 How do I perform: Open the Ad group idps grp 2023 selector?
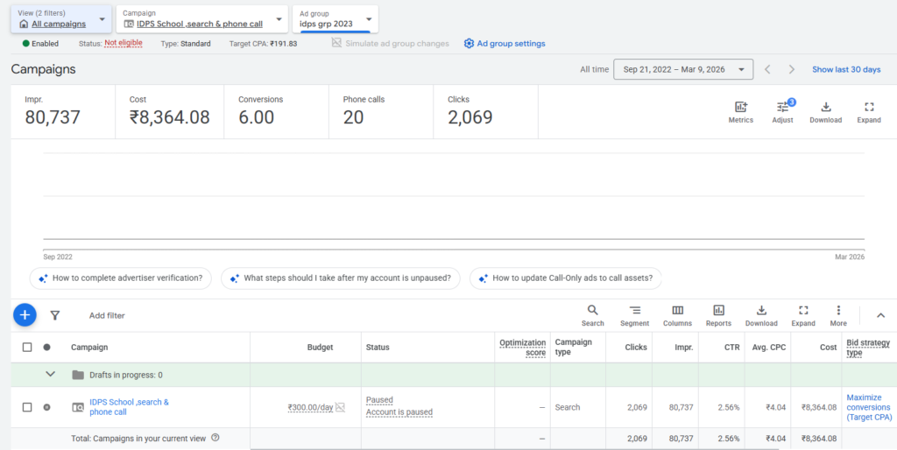click(335, 18)
